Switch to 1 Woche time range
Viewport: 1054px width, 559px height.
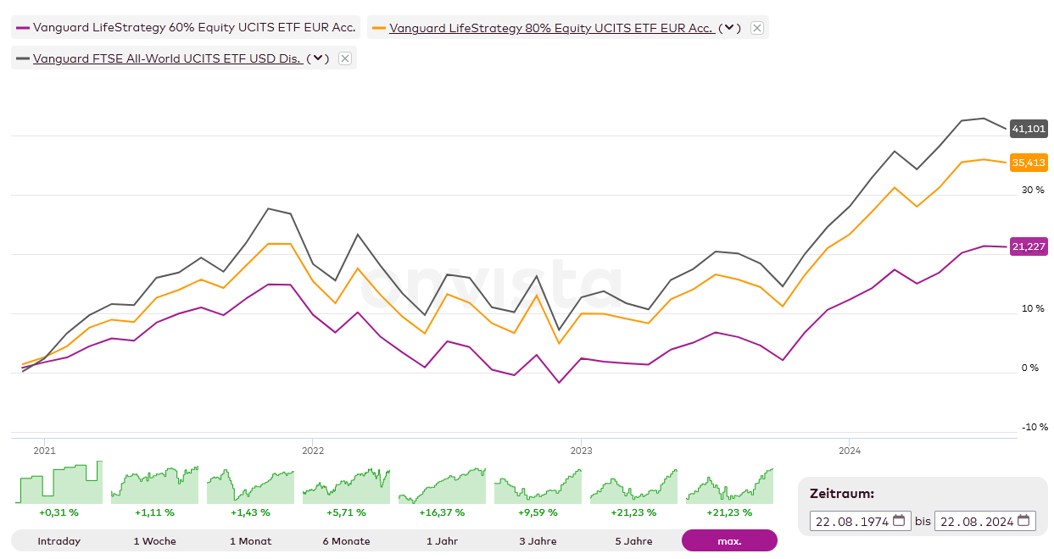coord(154,541)
